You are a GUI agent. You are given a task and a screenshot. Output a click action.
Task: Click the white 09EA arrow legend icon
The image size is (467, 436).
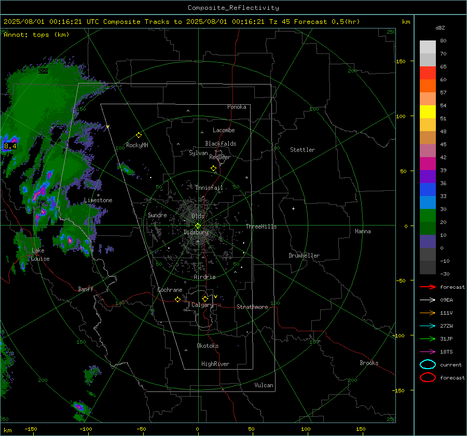[x=428, y=300]
